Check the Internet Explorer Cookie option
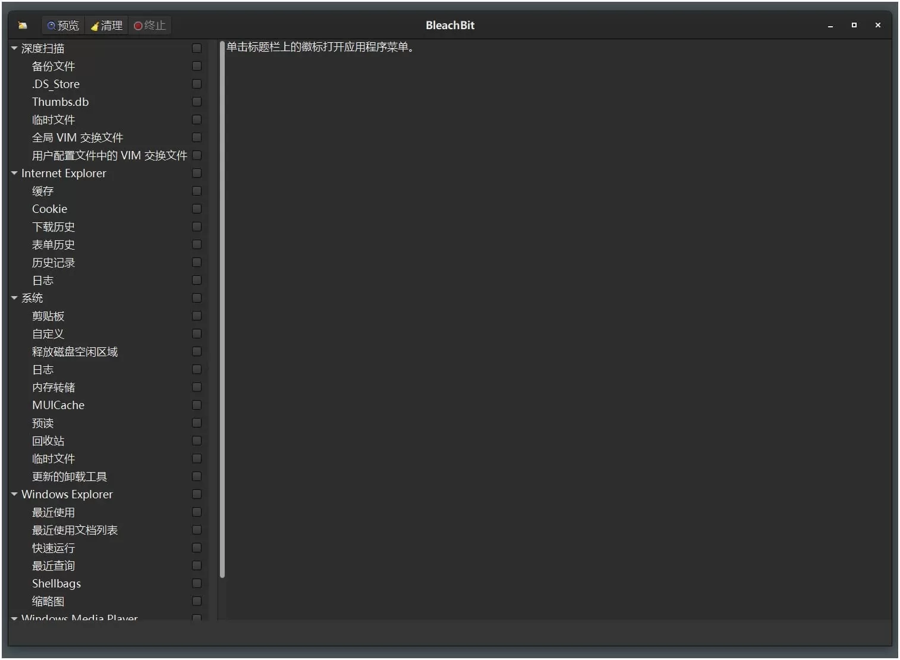 197,209
